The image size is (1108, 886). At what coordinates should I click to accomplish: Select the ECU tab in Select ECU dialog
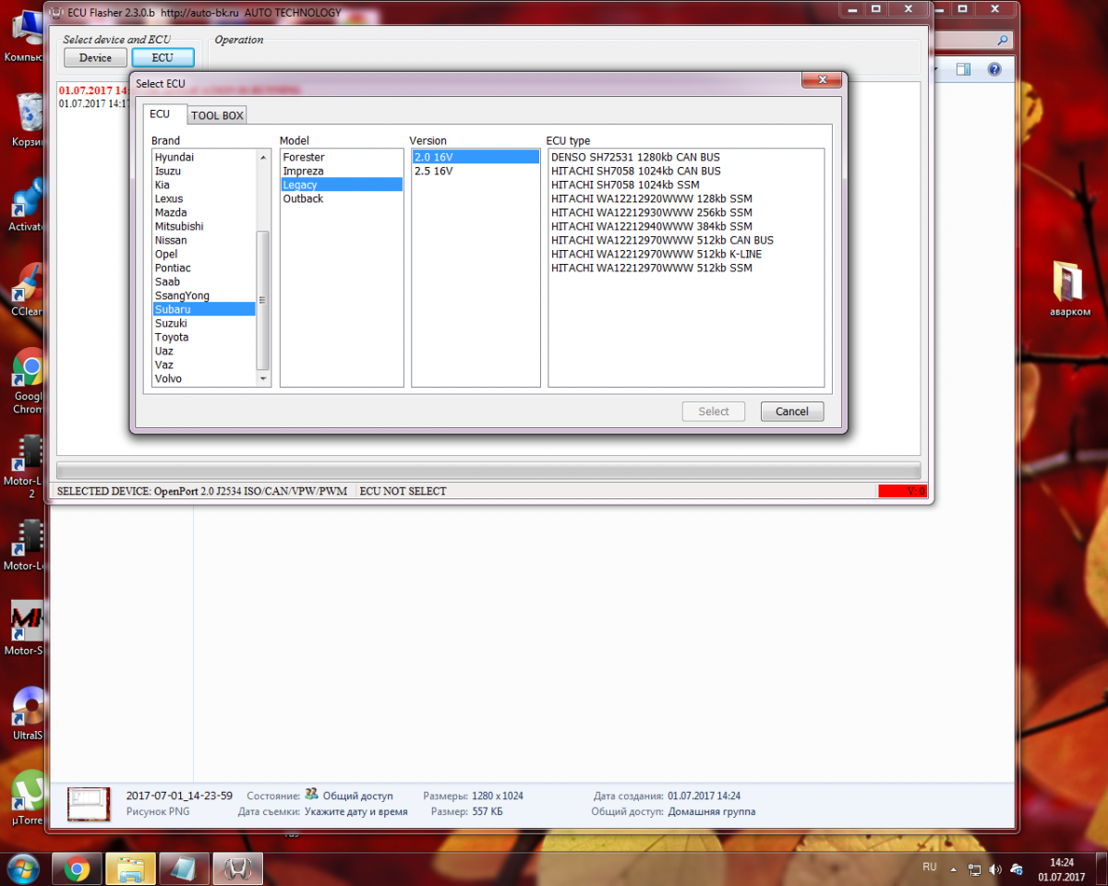pyautogui.click(x=160, y=114)
